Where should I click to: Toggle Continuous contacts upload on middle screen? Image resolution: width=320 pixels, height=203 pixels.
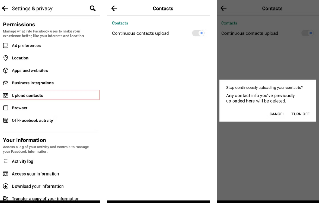(x=198, y=33)
